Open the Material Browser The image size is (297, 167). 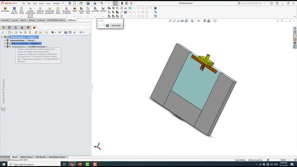(x=40, y=10)
